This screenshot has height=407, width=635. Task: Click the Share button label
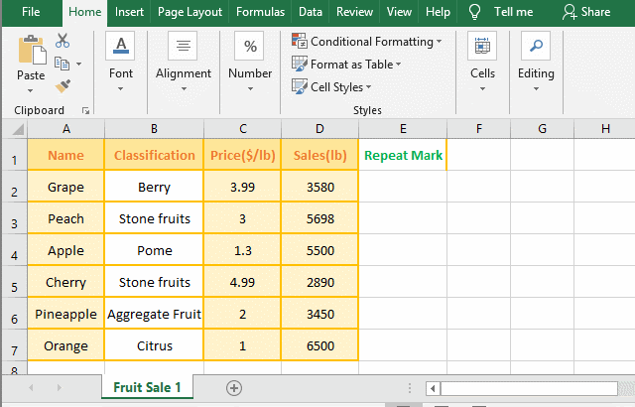[x=595, y=12]
